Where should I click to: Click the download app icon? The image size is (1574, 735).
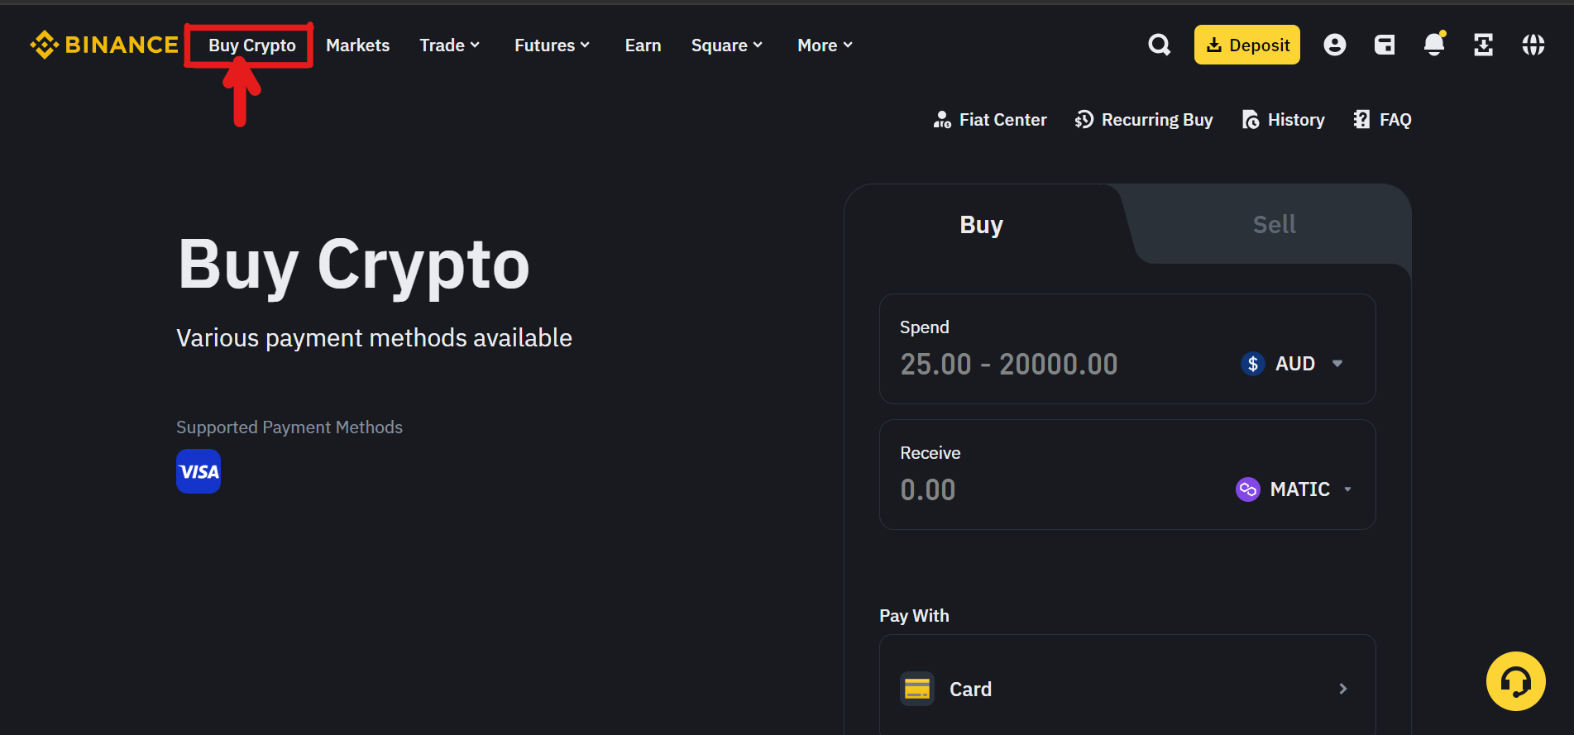tap(1484, 45)
